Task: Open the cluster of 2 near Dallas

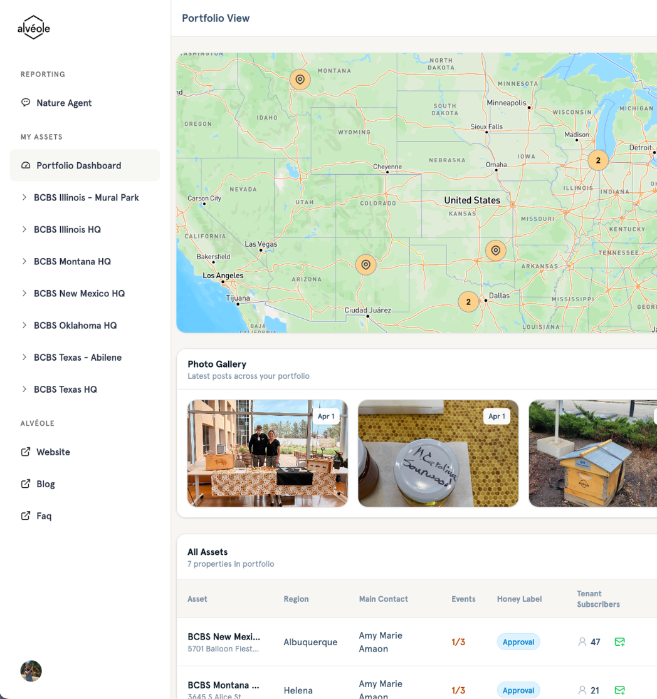Action: (468, 302)
